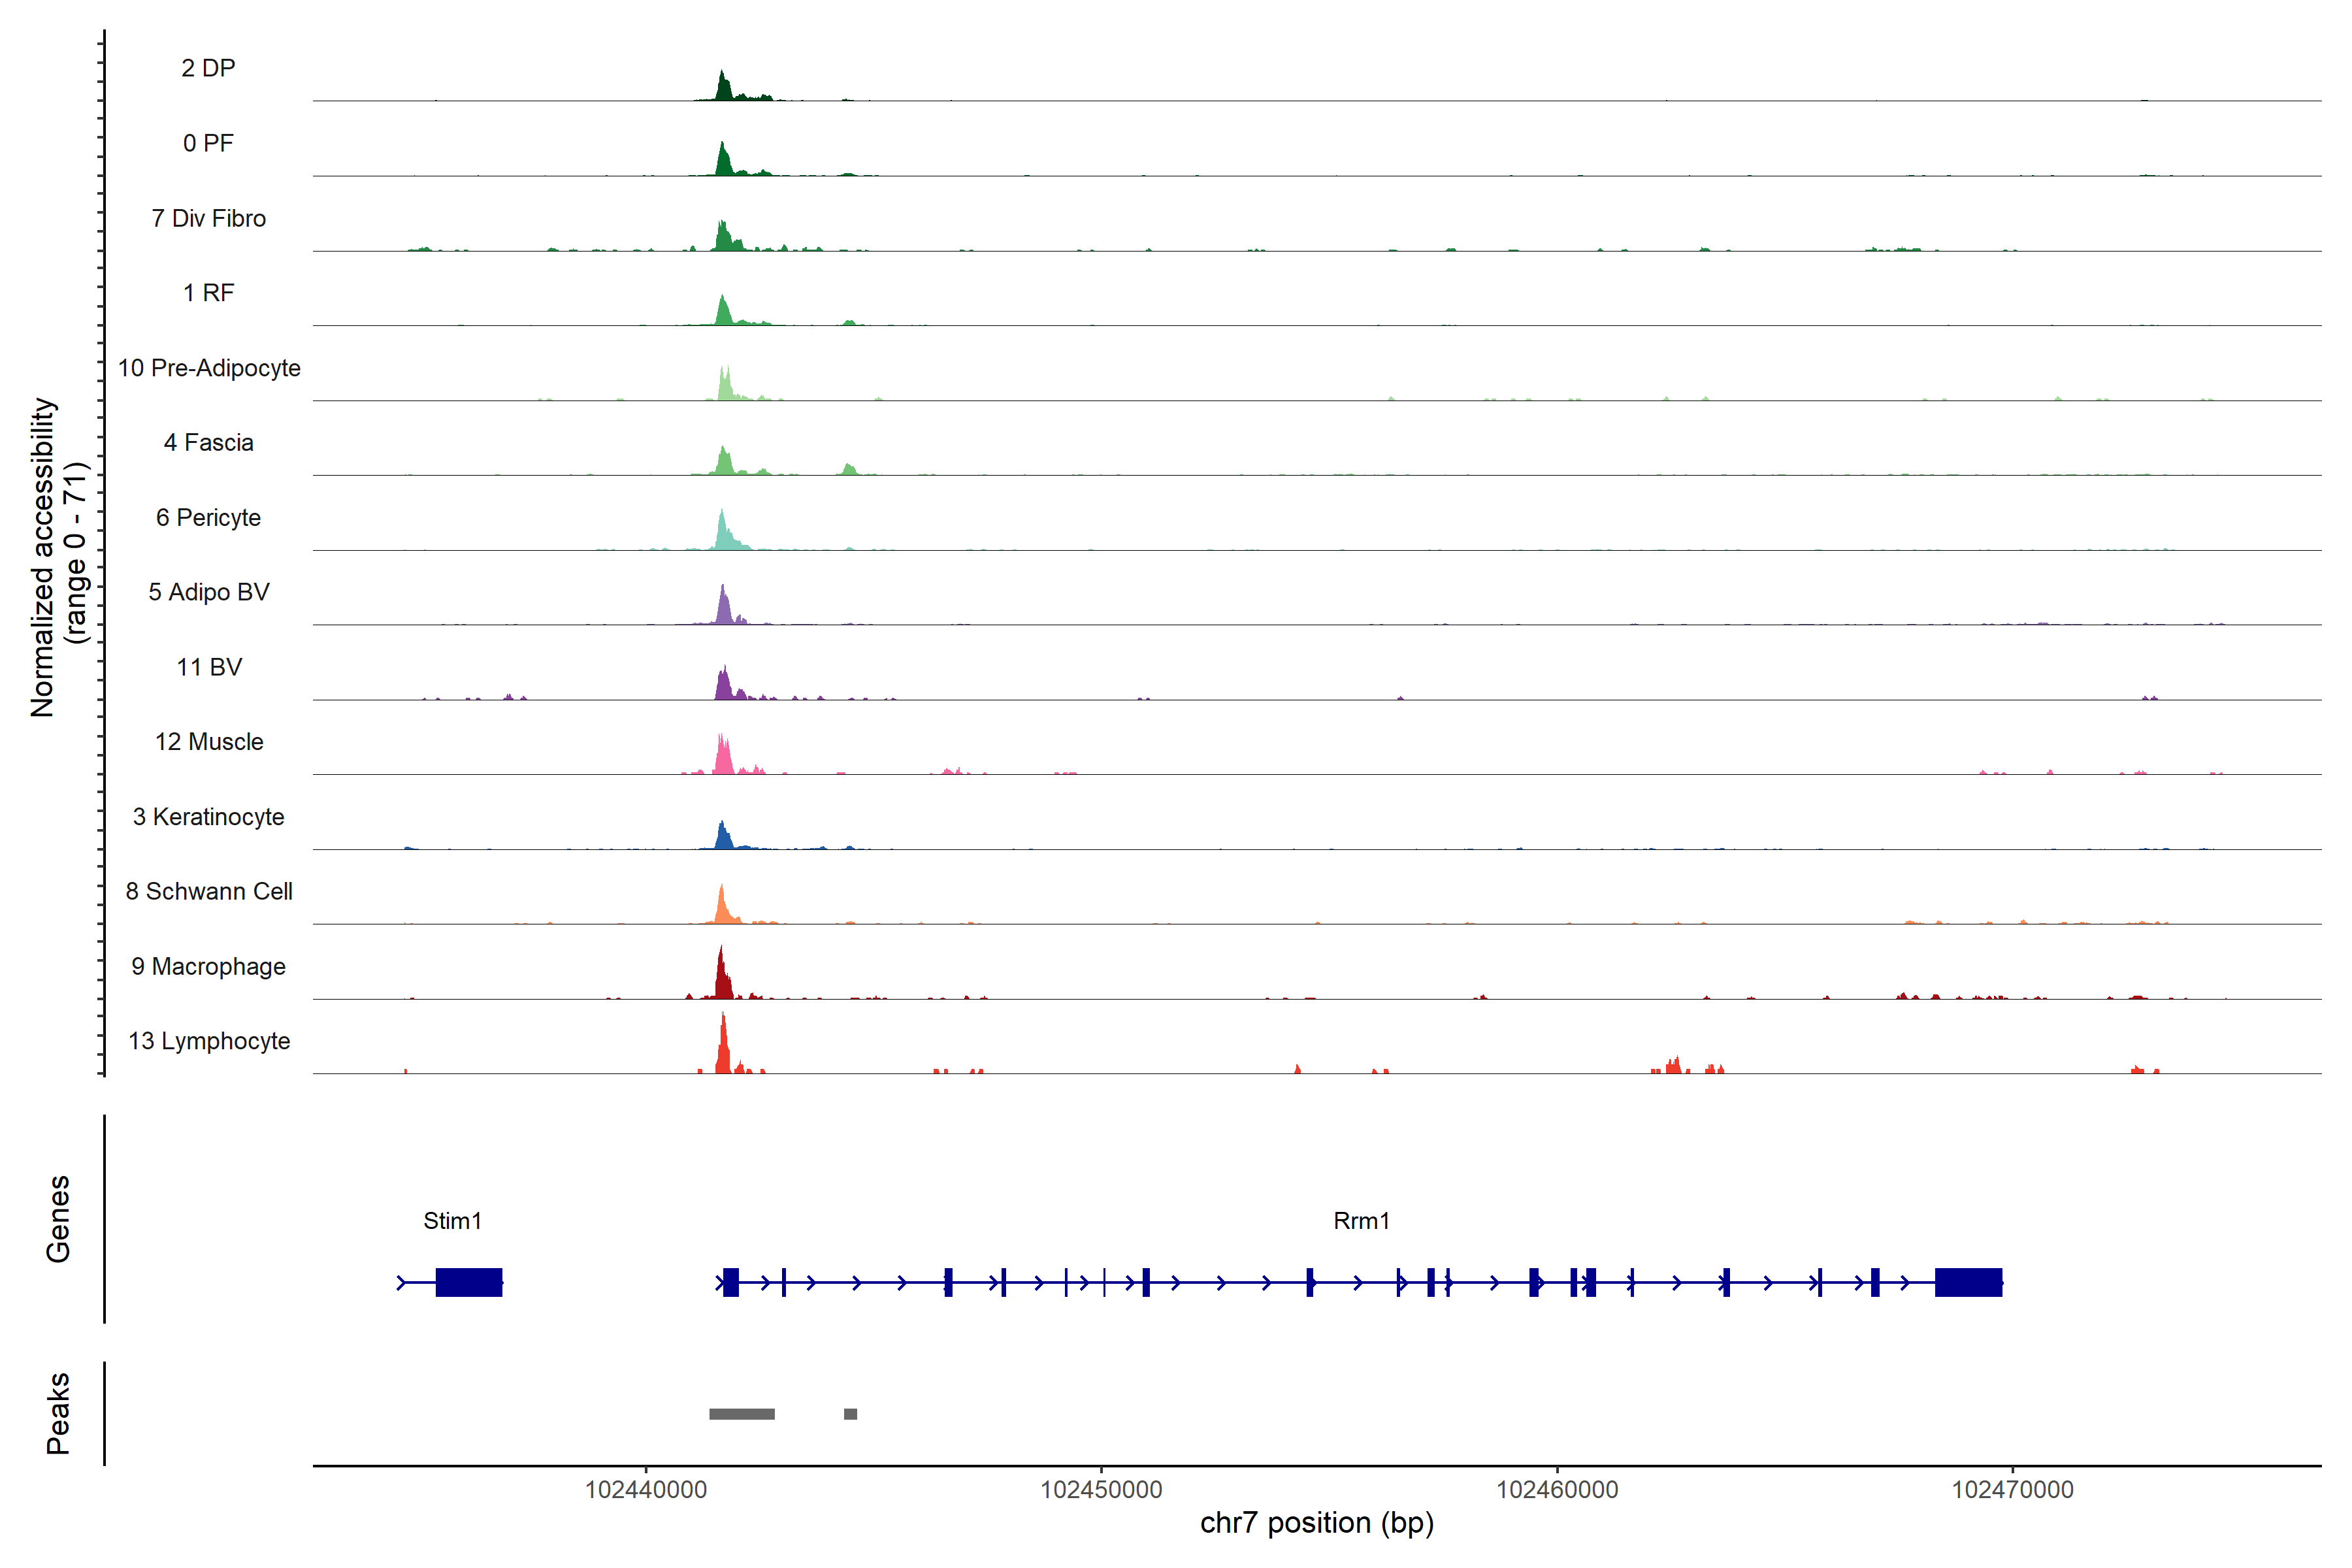Click the Peaks panel label
The height and width of the screenshot is (1568, 2352).
pos(58,1413)
